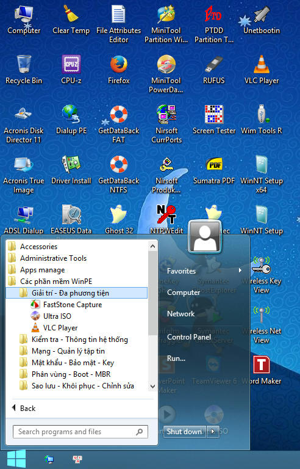Launch the Clear Temp shortcut

(71, 20)
